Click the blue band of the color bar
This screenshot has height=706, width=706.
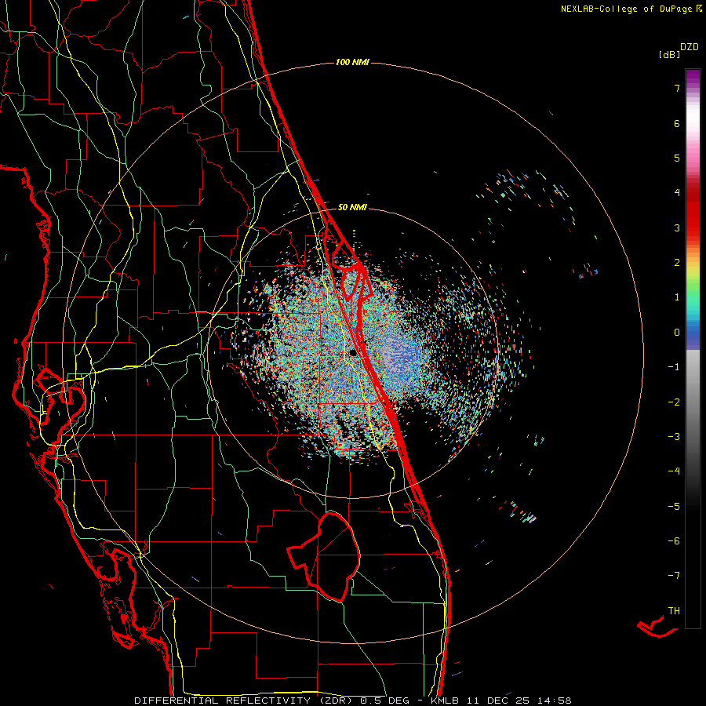coord(693,336)
